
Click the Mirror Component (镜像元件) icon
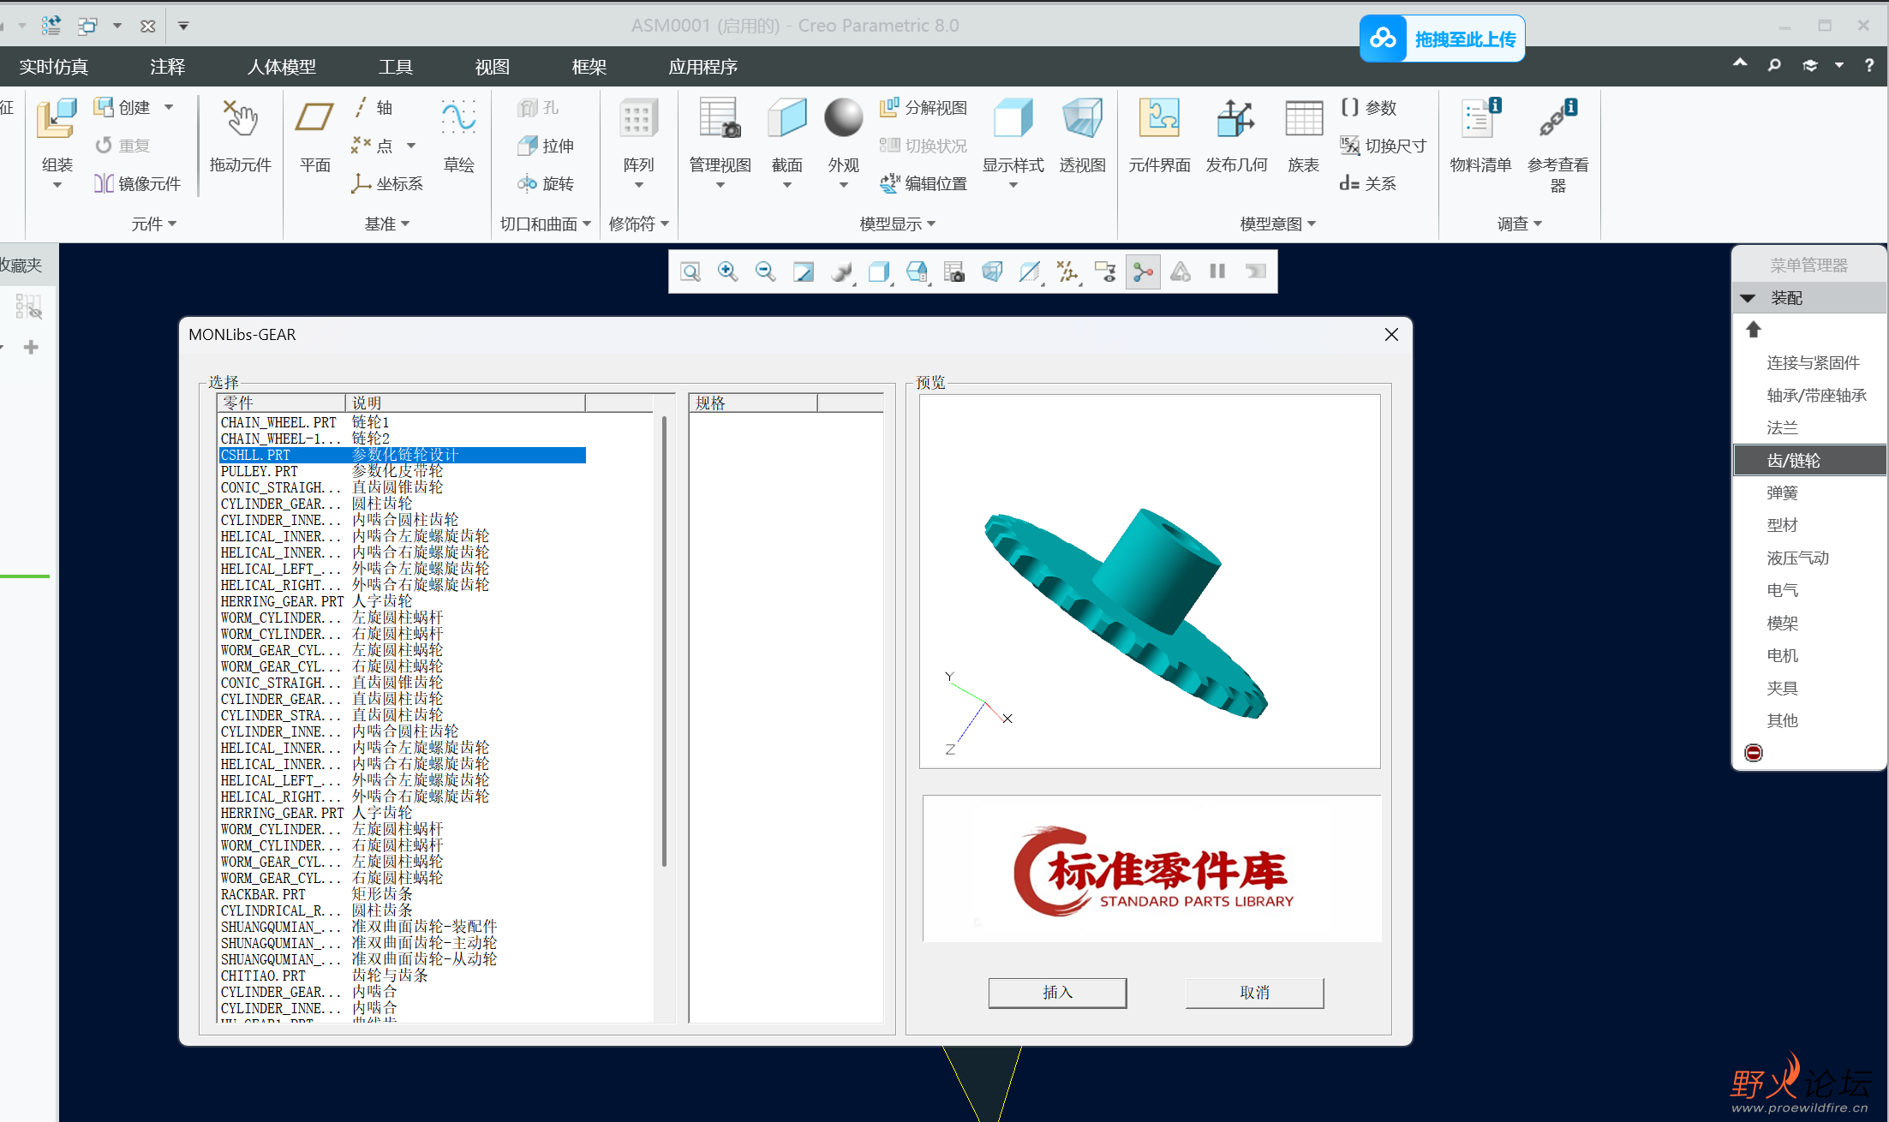[104, 183]
